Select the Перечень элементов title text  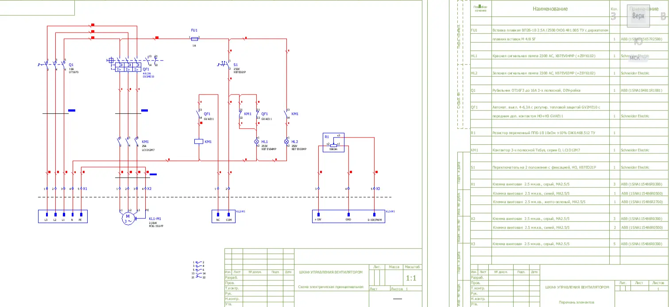[577, 303]
